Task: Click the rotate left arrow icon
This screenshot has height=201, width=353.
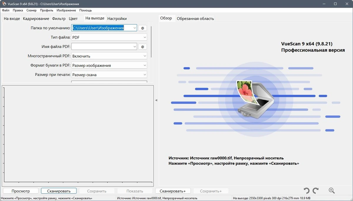Action: 307,191
